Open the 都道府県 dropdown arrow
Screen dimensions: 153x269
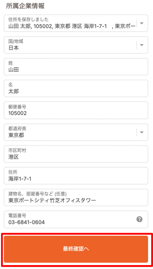tap(142, 132)
